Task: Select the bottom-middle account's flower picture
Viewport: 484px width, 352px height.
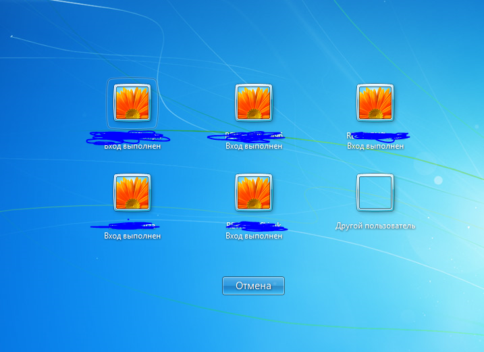Action: pos(253,193)
